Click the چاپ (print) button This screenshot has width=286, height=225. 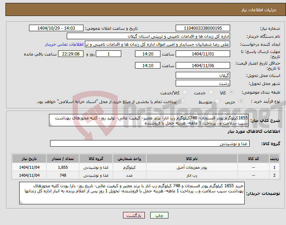(x=159, y=215)
